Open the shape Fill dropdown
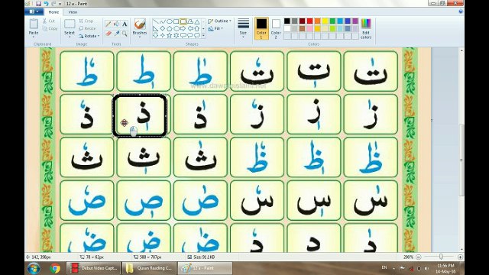The height and width of the screenshot is (275, 489). pos(215,28)
